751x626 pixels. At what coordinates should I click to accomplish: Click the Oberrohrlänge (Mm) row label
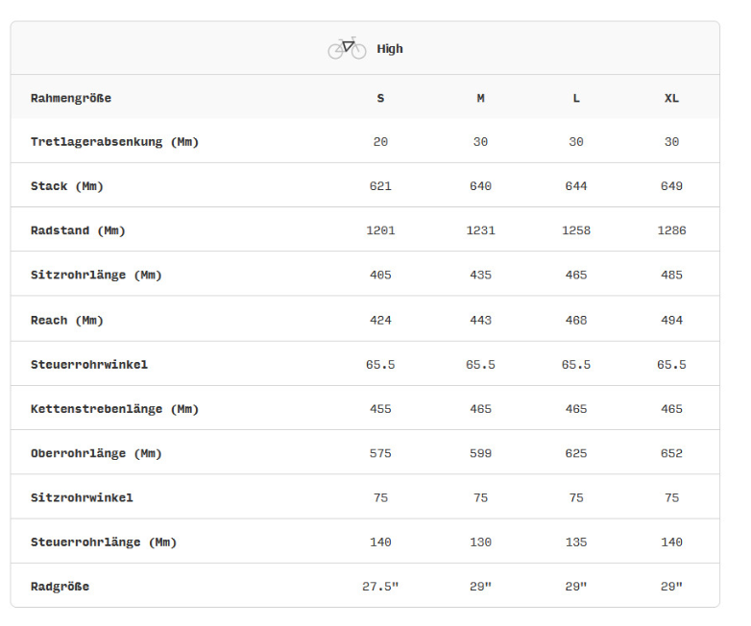96,453
